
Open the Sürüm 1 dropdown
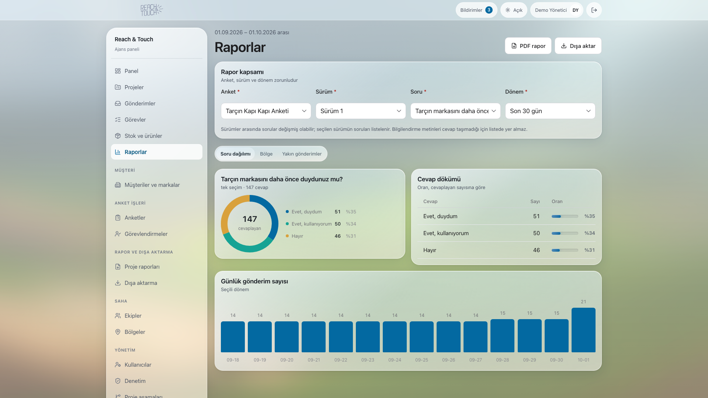(x=361, y=111)
